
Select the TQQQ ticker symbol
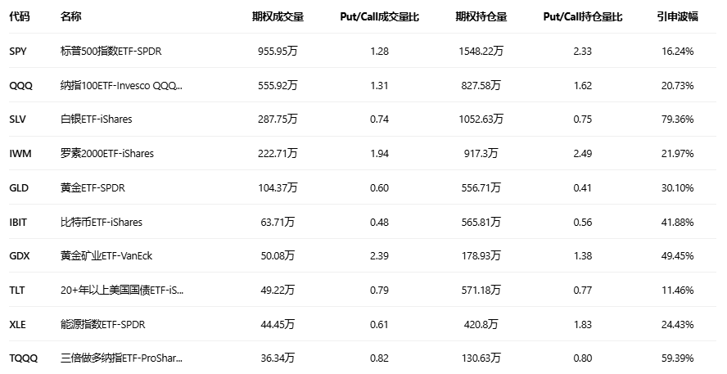[x=23, y=358]
